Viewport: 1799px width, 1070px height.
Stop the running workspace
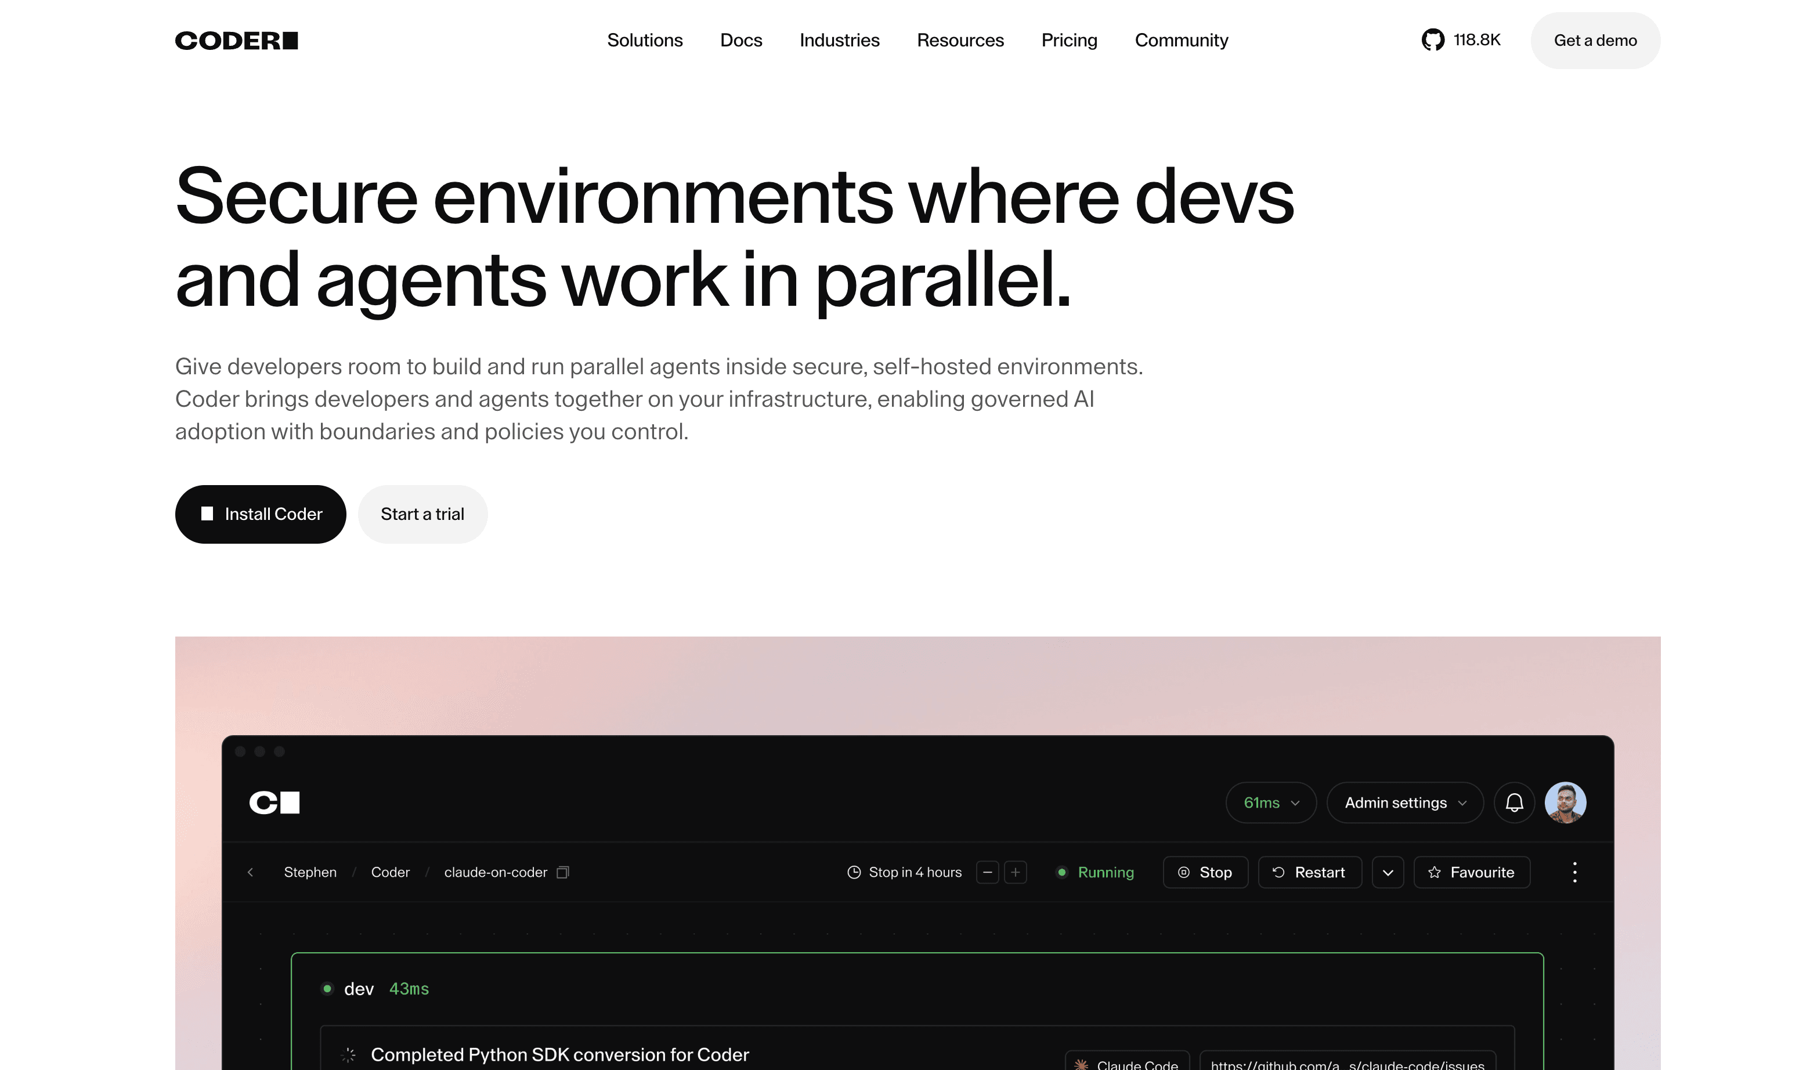pyautogui.click(x=1205, y=873)
